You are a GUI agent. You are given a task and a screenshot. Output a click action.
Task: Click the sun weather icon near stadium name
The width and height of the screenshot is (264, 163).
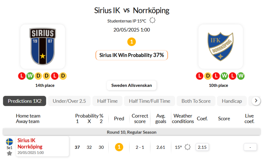[x=152, y=21]
